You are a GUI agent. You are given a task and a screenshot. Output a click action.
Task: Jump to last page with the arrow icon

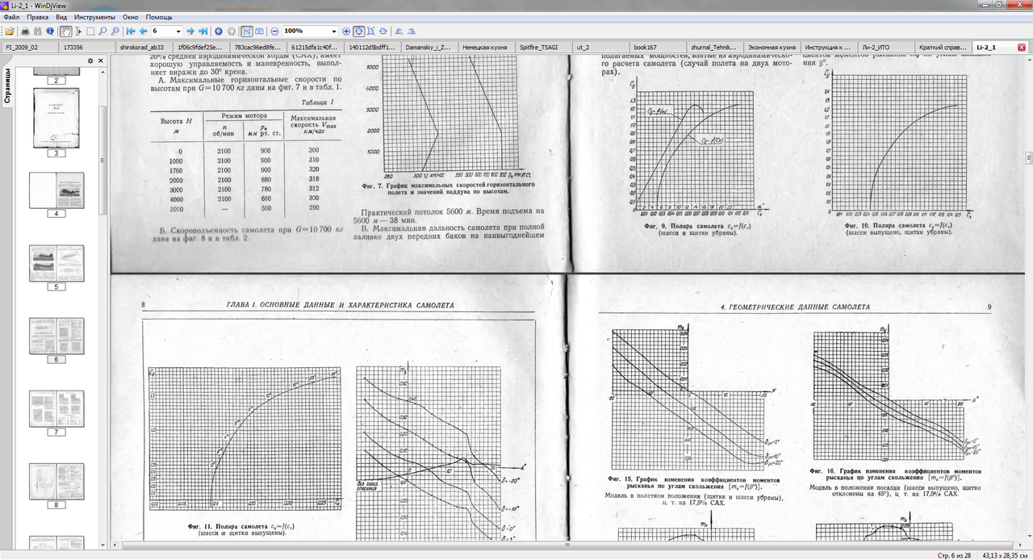pyautogui.click(x=203, y=31)
